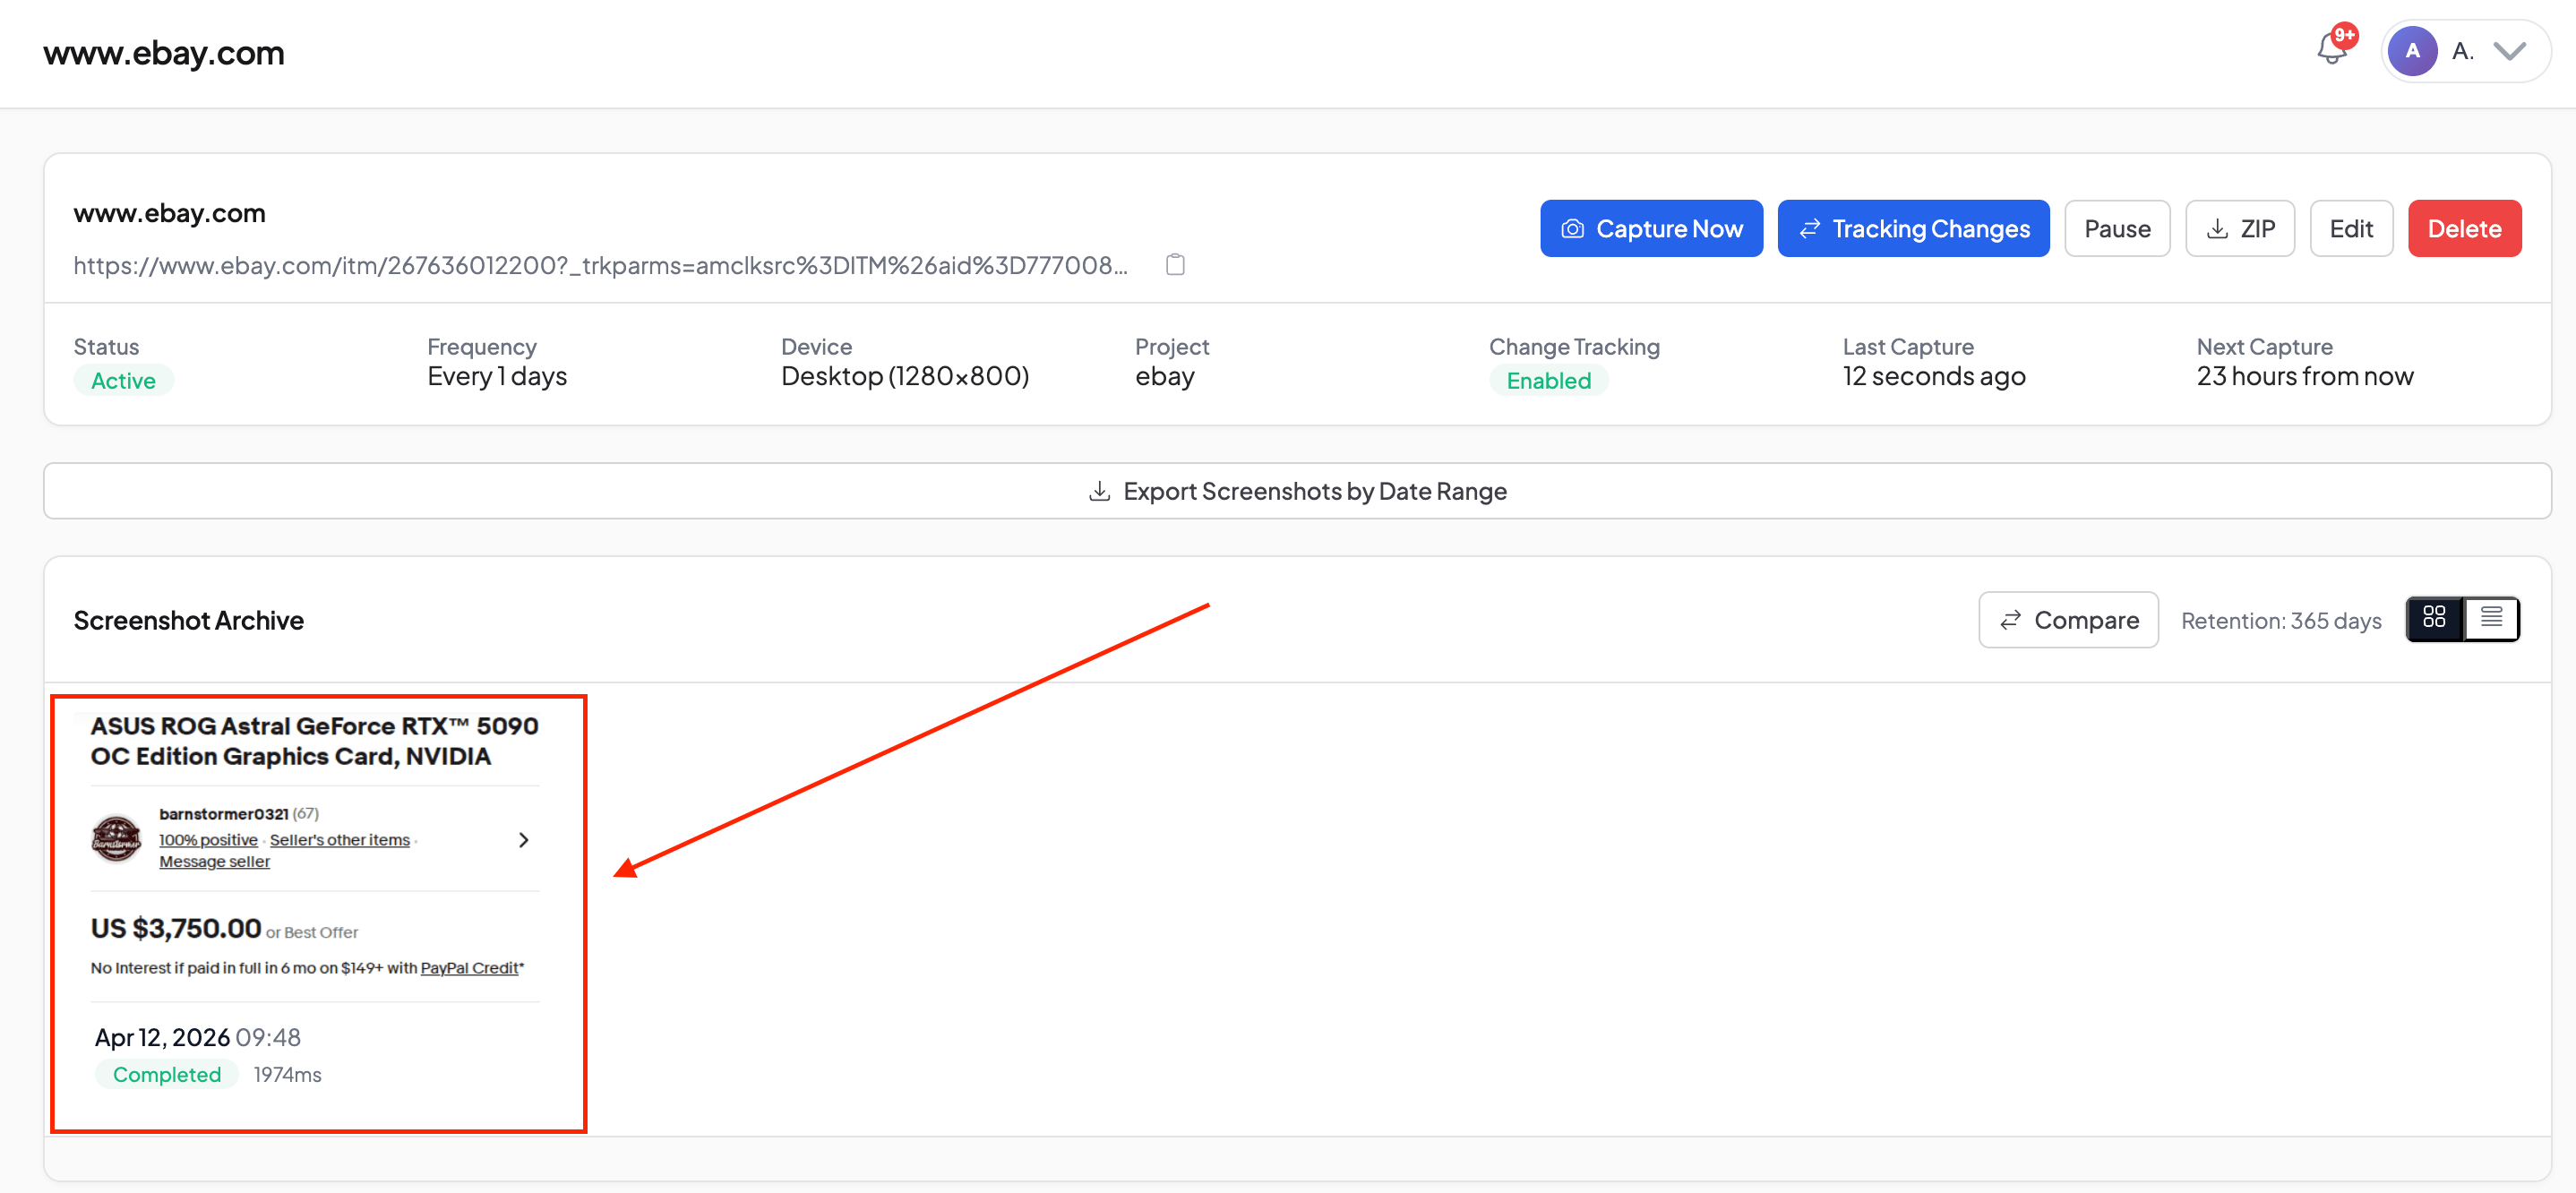Delete this tracked page
This screenshot has width=2576, height=1193.
point(2464,229)
